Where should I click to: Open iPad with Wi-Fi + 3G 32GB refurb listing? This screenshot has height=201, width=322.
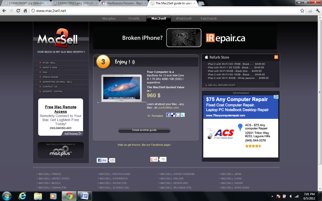[236, 67]
